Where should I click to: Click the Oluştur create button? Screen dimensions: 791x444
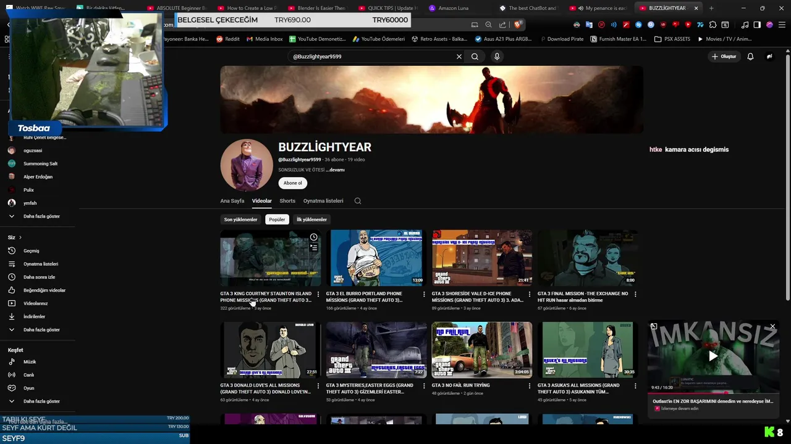[724, 56]
